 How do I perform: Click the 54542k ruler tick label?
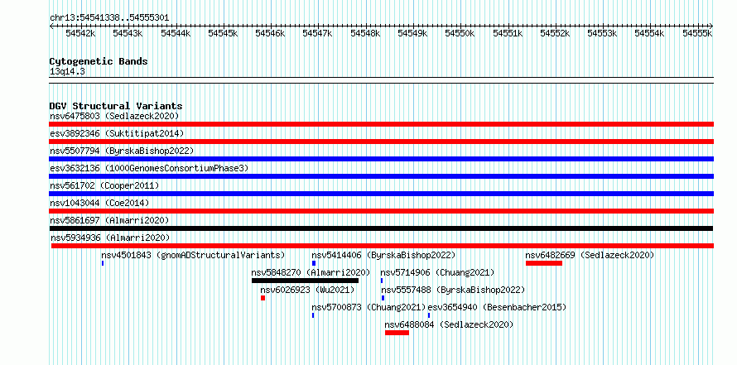pyautogui.click(x=80, y=33)
